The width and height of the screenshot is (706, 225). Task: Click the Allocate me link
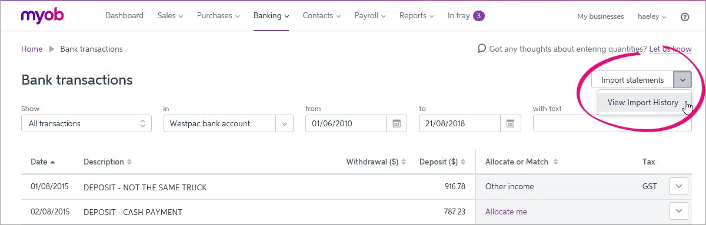click(506, 211)
